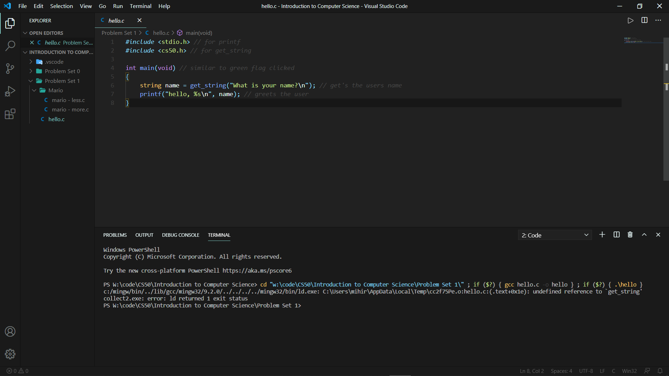Click the editor minimap preview
The height and width of the screenshot is (376, 669).
tap(643, 40)
